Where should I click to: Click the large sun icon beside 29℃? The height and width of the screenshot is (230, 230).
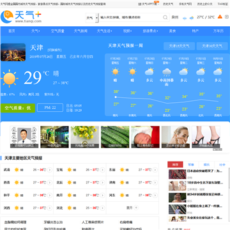(9, 79)
